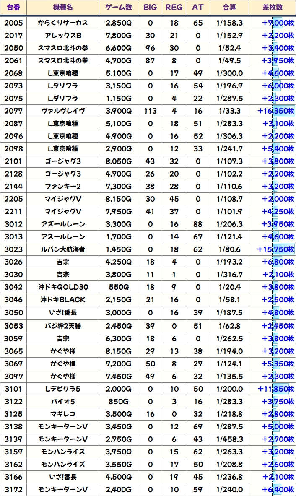Click the 1/306.3 combined rate

pos(229,136)
